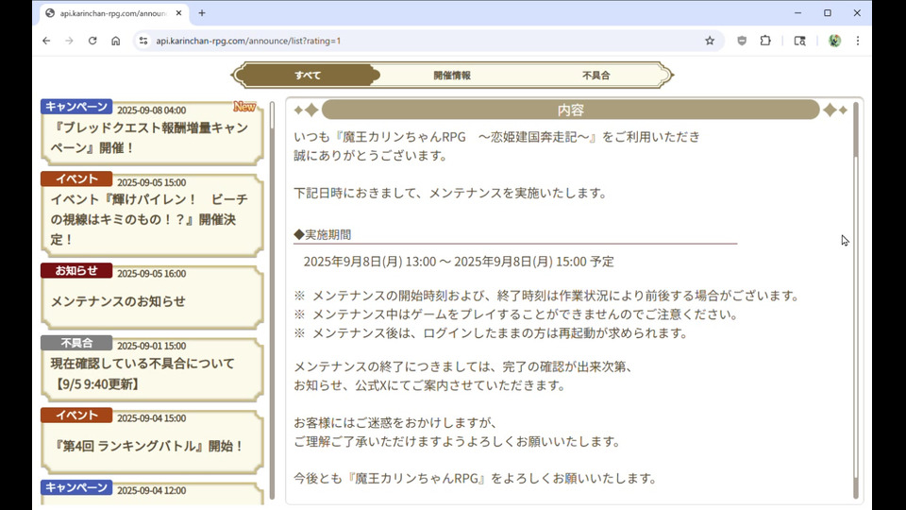
Task: Open the Chrome three-dot menu
Action: tap(858, 41)
